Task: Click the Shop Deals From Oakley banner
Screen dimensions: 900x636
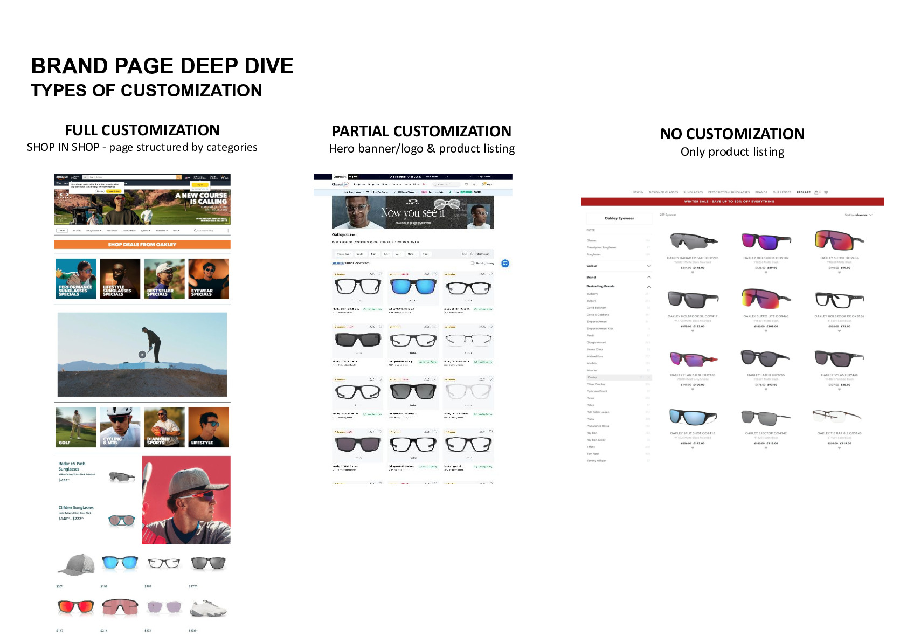Action: pos(142,245)
